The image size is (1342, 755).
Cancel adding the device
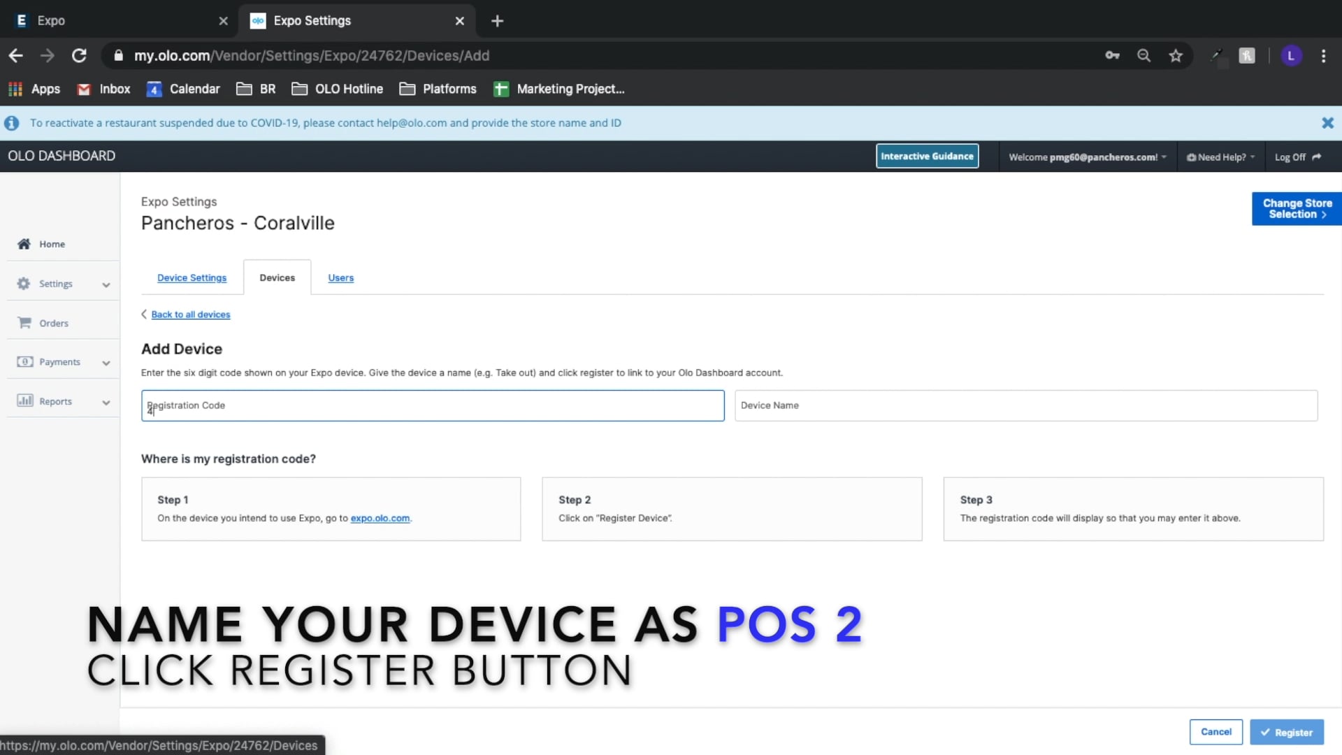point(1215,732)
